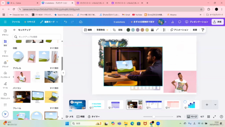The image size is (225, 127).
Task: Select the woman t-shirt apparel mockup thumbnail
Action: point(22,77)
